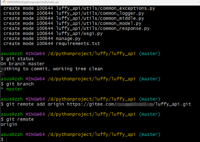Image resolution: width=200 pixels, height=142 pixels.
Task: Click the gitee.com URL in remote command
Action: pos(129,104)
